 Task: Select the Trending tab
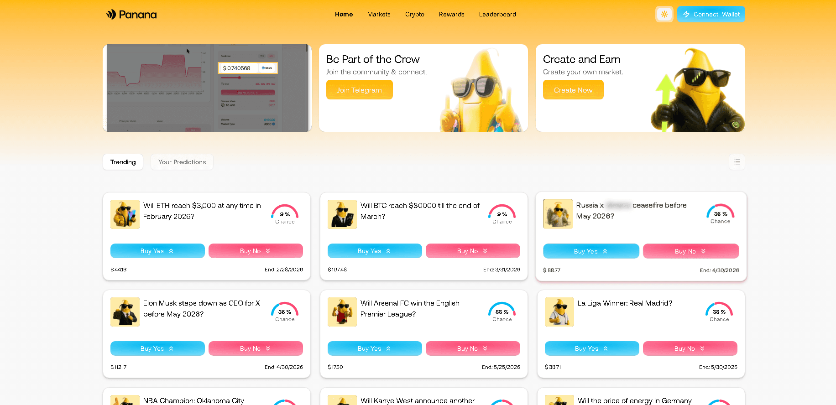(123, 162)
